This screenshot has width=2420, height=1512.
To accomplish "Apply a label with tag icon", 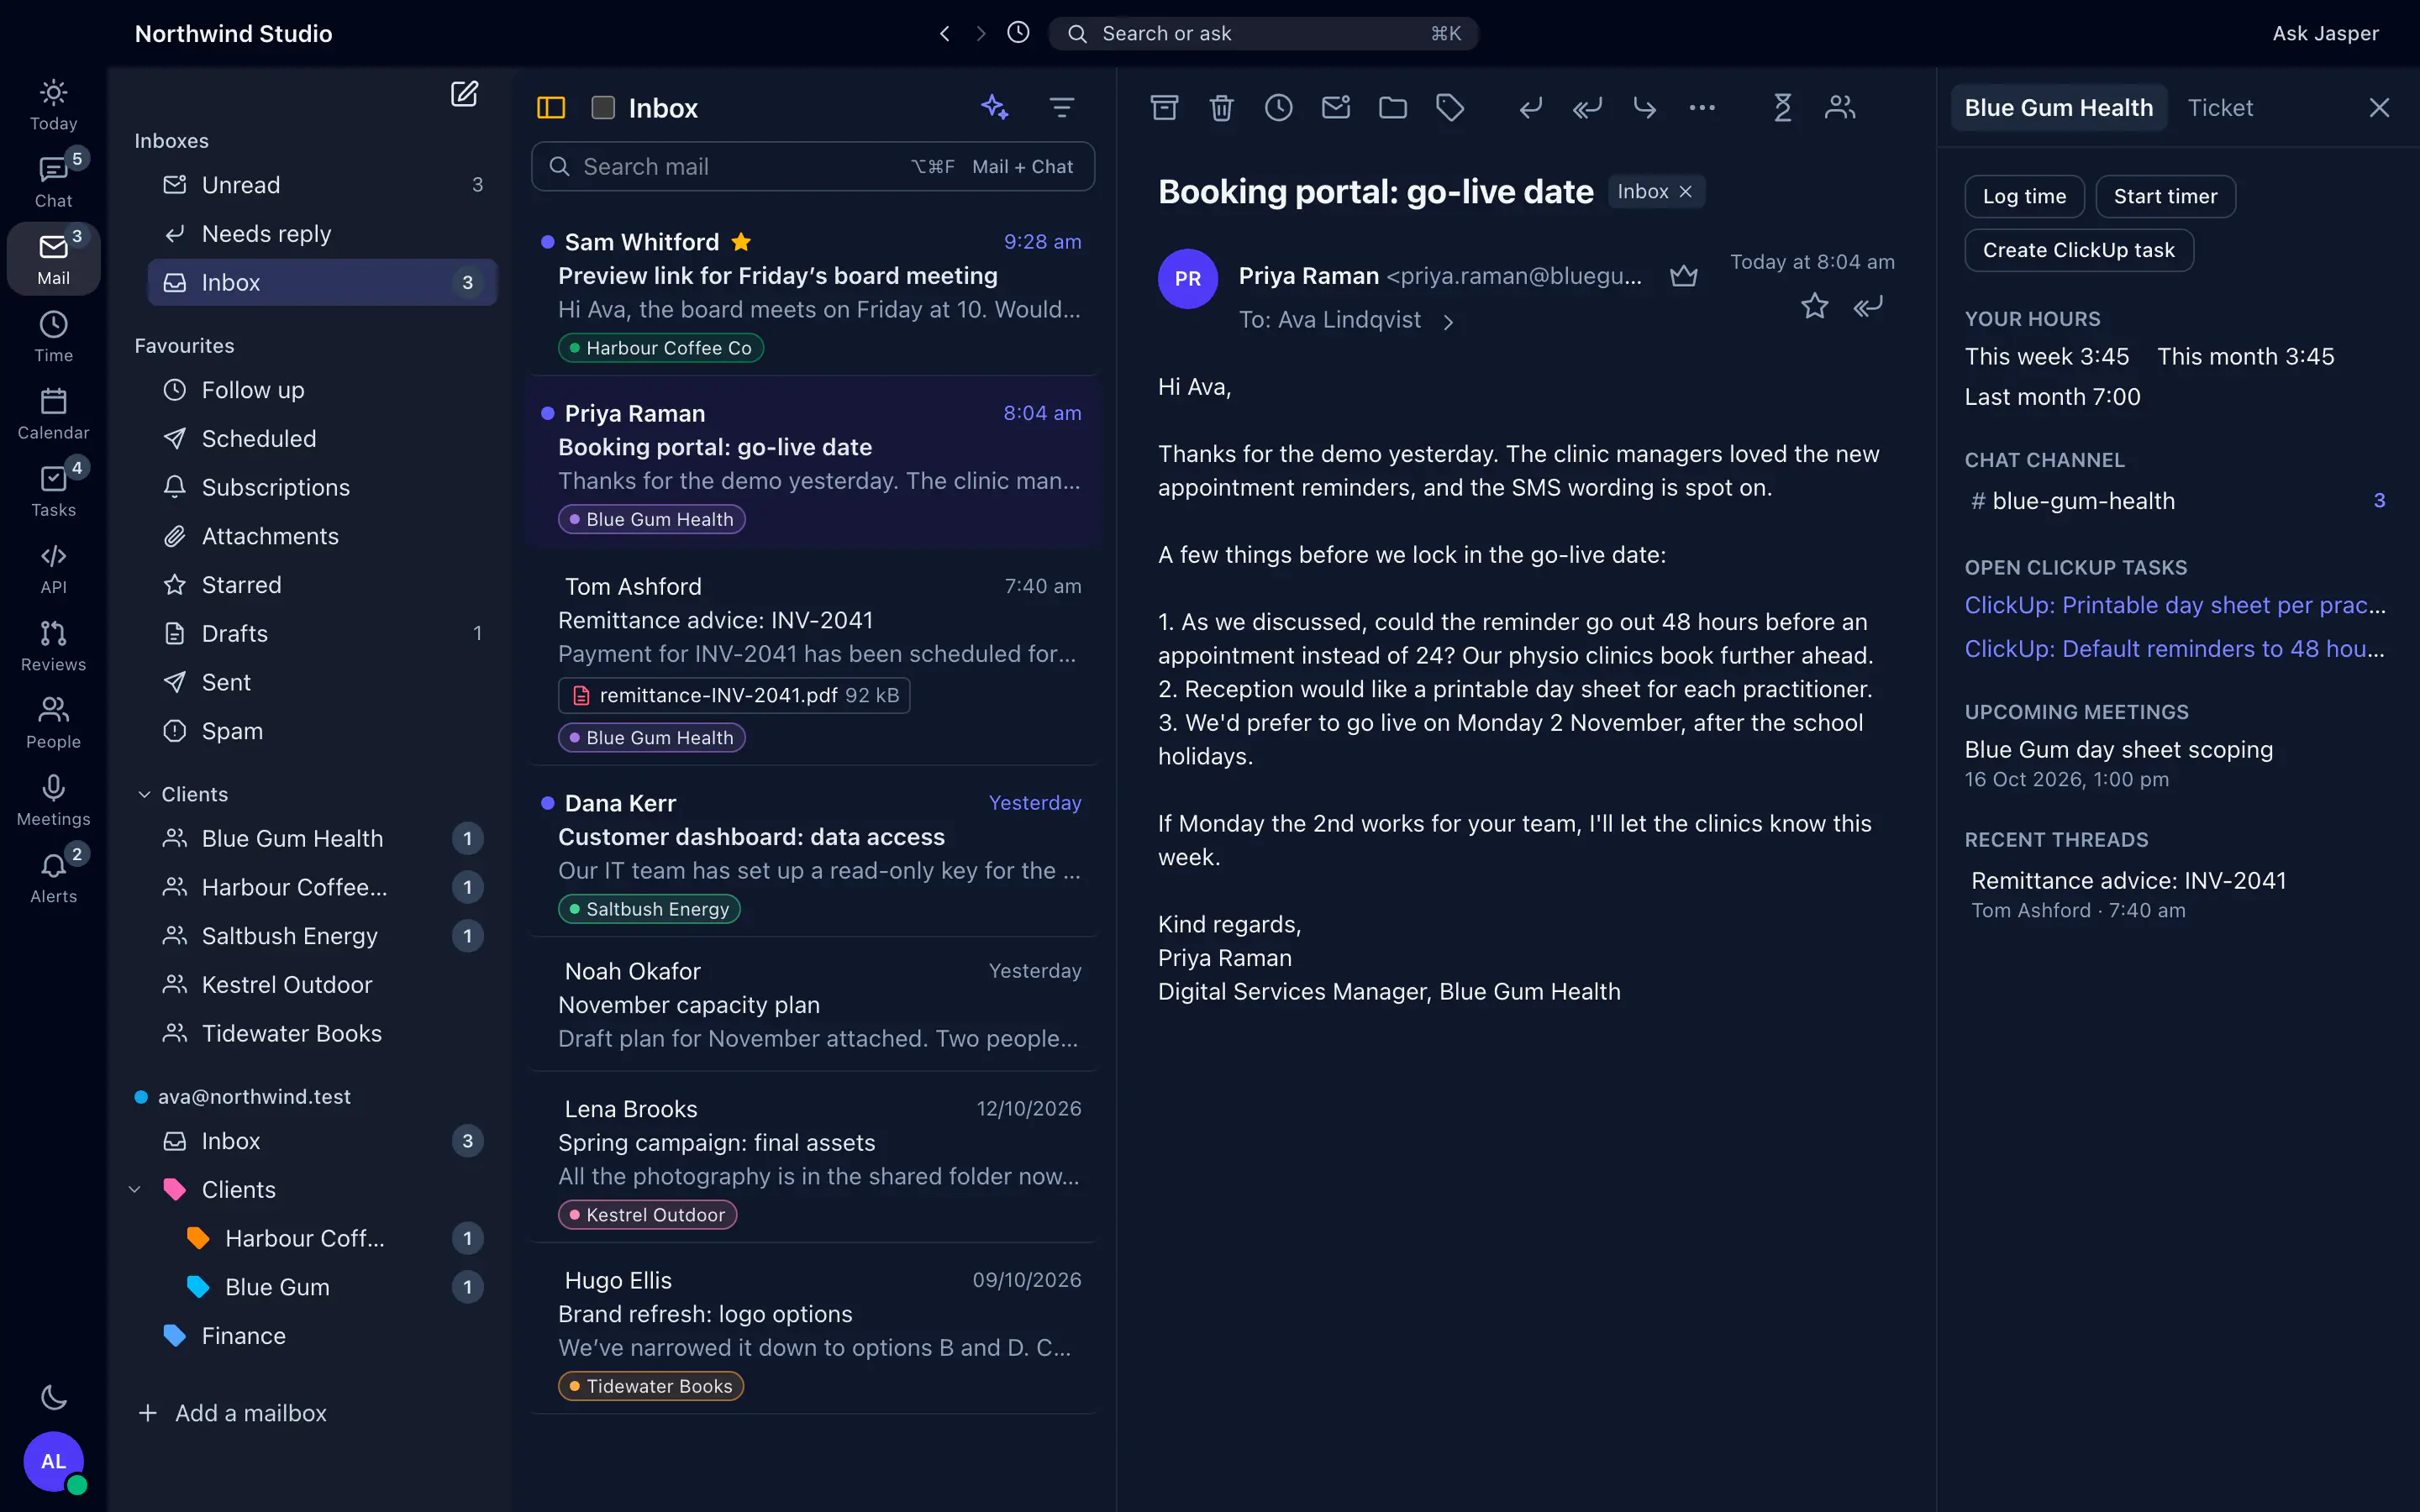I will (x=1450, y=107).
